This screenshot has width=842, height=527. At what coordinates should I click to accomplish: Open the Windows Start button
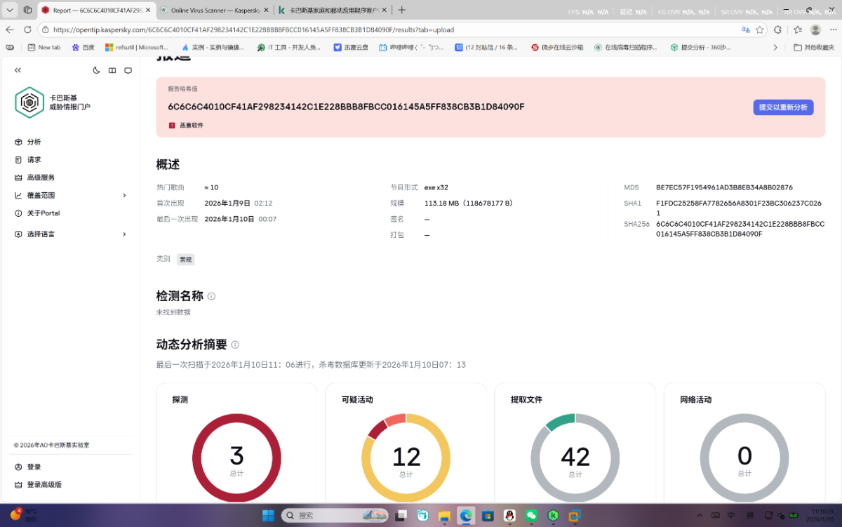pyautogui.click(x=269, y=516)
